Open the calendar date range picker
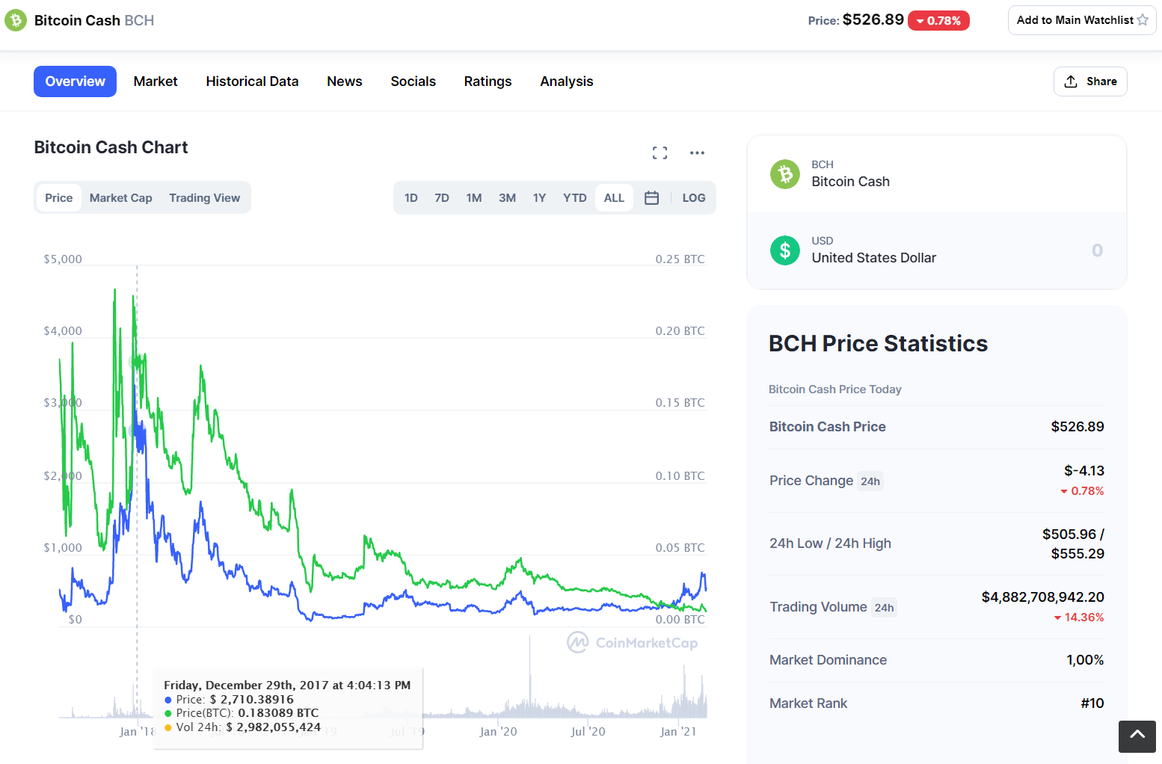 click(x=651, y=198)
